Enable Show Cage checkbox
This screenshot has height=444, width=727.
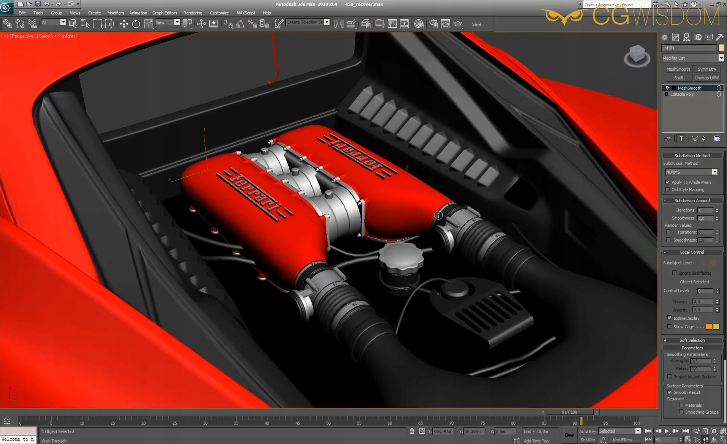pyautogui.click(x=669, y=327)
